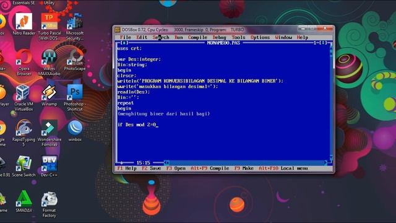Click Alt+F10 Local menu in status bar
The height and width of the screenshot is (223, 396).
[283, 168]
